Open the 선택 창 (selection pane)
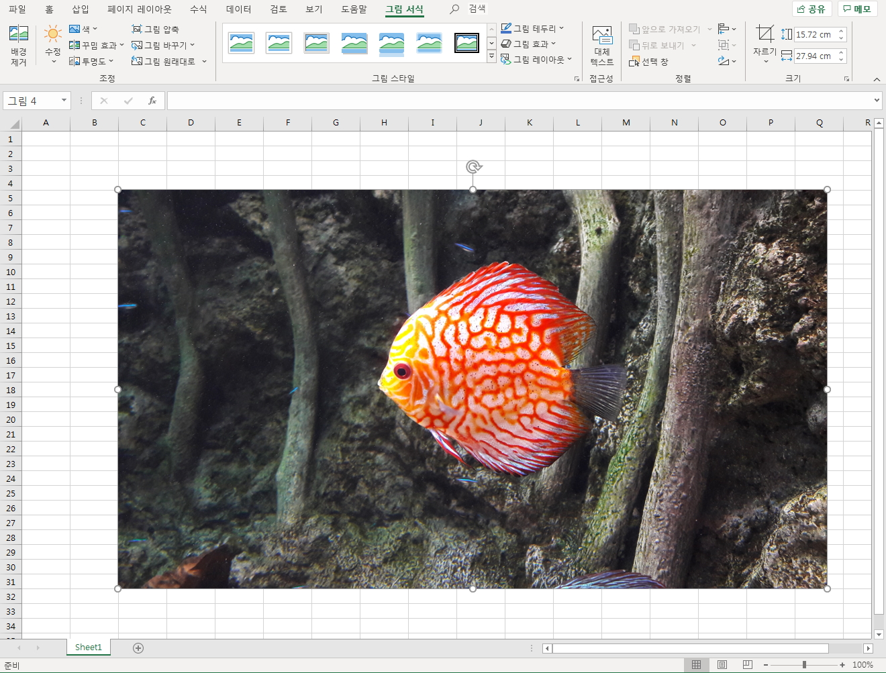The width and height of the screenshot is (886, 673). 648,62
